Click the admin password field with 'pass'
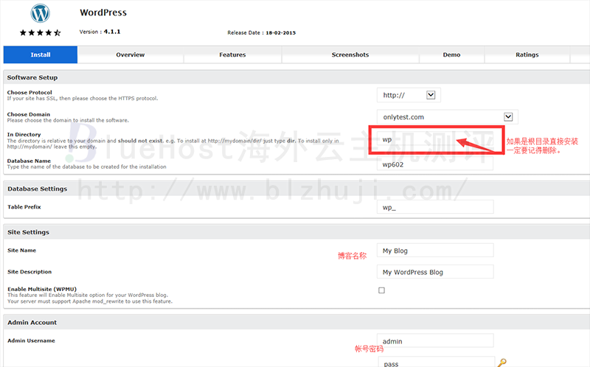 tap(437, 362)
